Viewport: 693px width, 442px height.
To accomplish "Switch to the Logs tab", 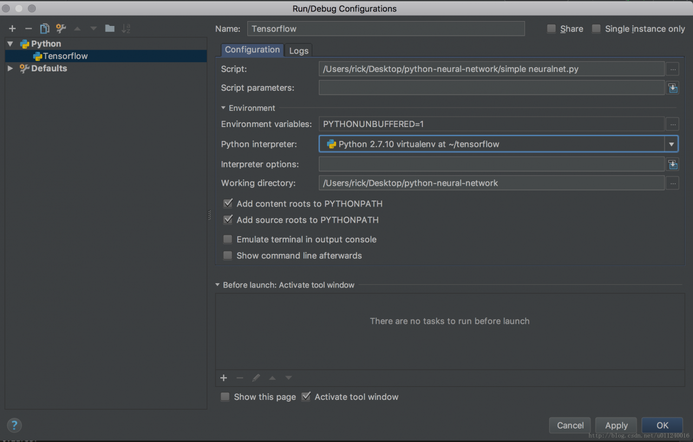I will click(x=298, y=50).
